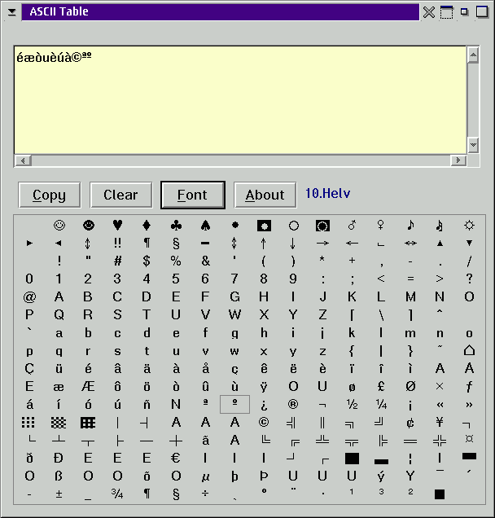Select the heart suit character

click(x=117, y=226)
